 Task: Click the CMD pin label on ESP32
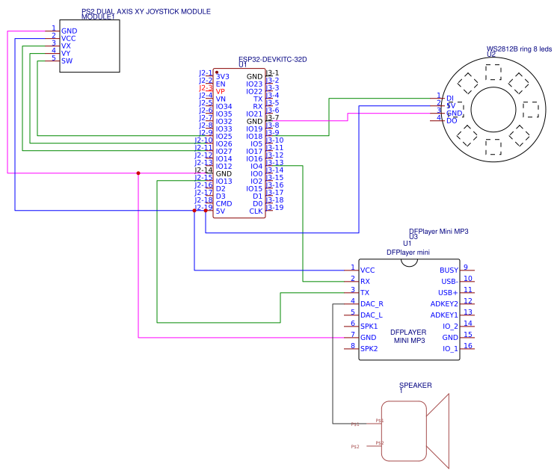pyautogui.click(x=224, y=204)
